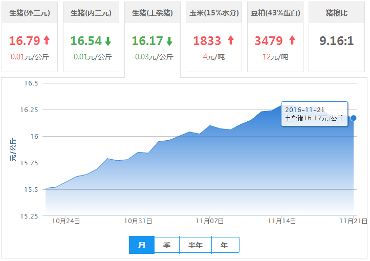
Task: Click the price value 16.79
Action: click(x=25, y=41)
